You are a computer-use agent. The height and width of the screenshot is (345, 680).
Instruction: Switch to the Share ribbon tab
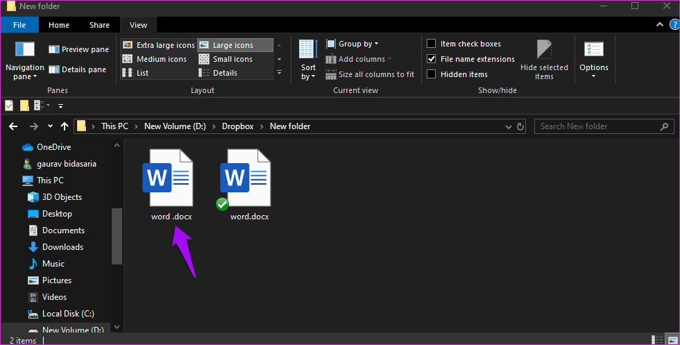(99, 25)
